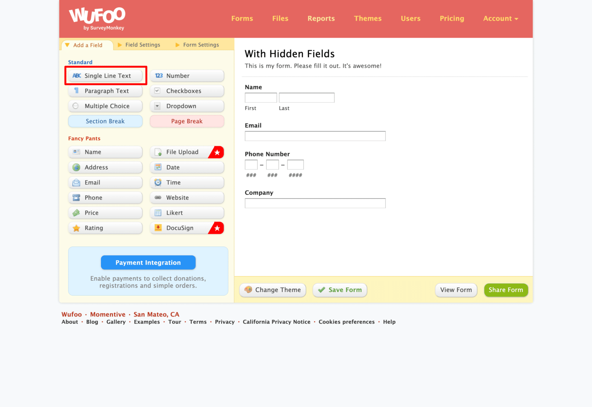The height and width of the screenshot is (407, 592).
Task: Click the Dropdown field arrow icon
Action: click(x=157, y=106)
